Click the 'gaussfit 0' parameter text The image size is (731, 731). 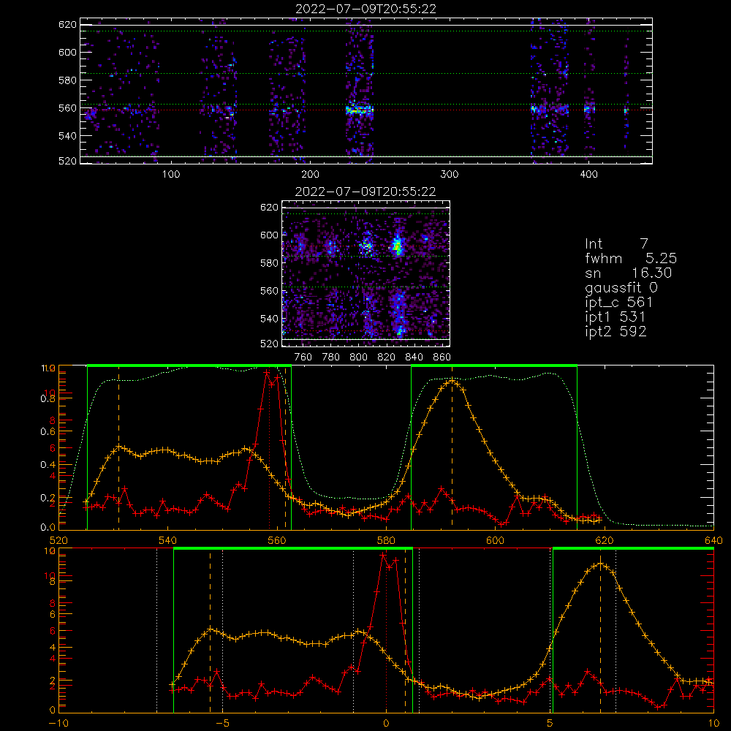(x=621, y=287)
